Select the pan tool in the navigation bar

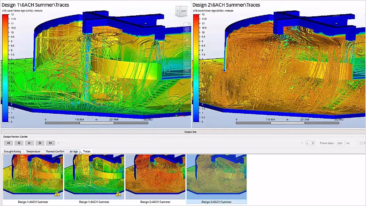coord(186,54)
